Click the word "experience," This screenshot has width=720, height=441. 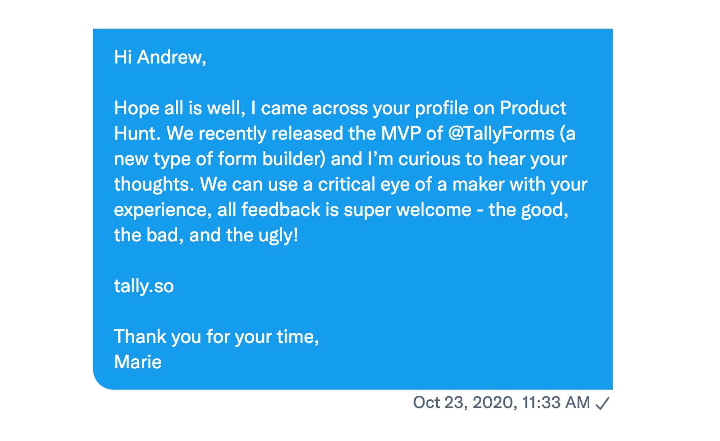pos(163,210)
